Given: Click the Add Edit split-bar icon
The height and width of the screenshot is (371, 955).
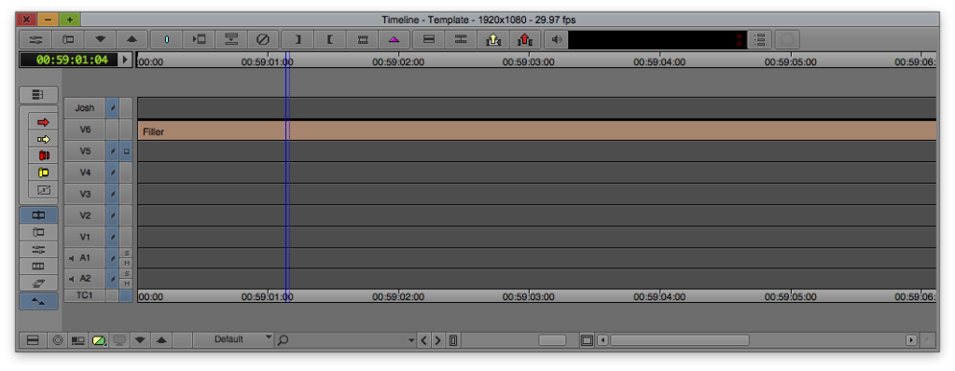Looking at the screenshot, I should [461, 39].
